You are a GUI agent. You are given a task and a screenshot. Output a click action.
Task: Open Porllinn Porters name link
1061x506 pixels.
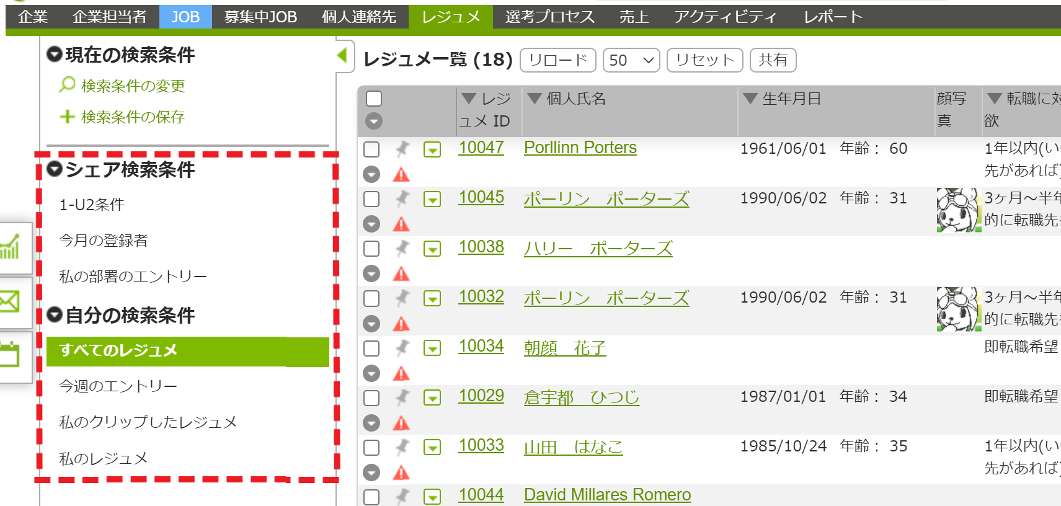[x=580, y=148]
